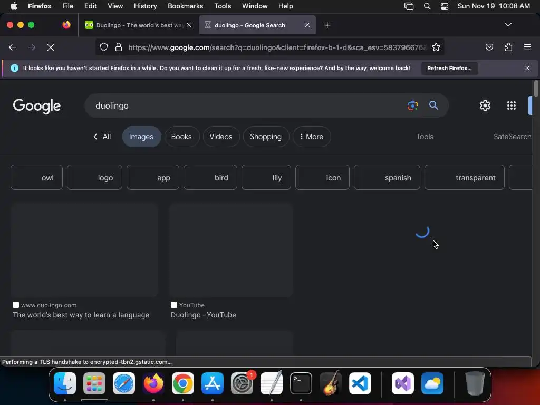Open Finder from the dock
The height and width of the screenshot is (405, 540).
65,383
